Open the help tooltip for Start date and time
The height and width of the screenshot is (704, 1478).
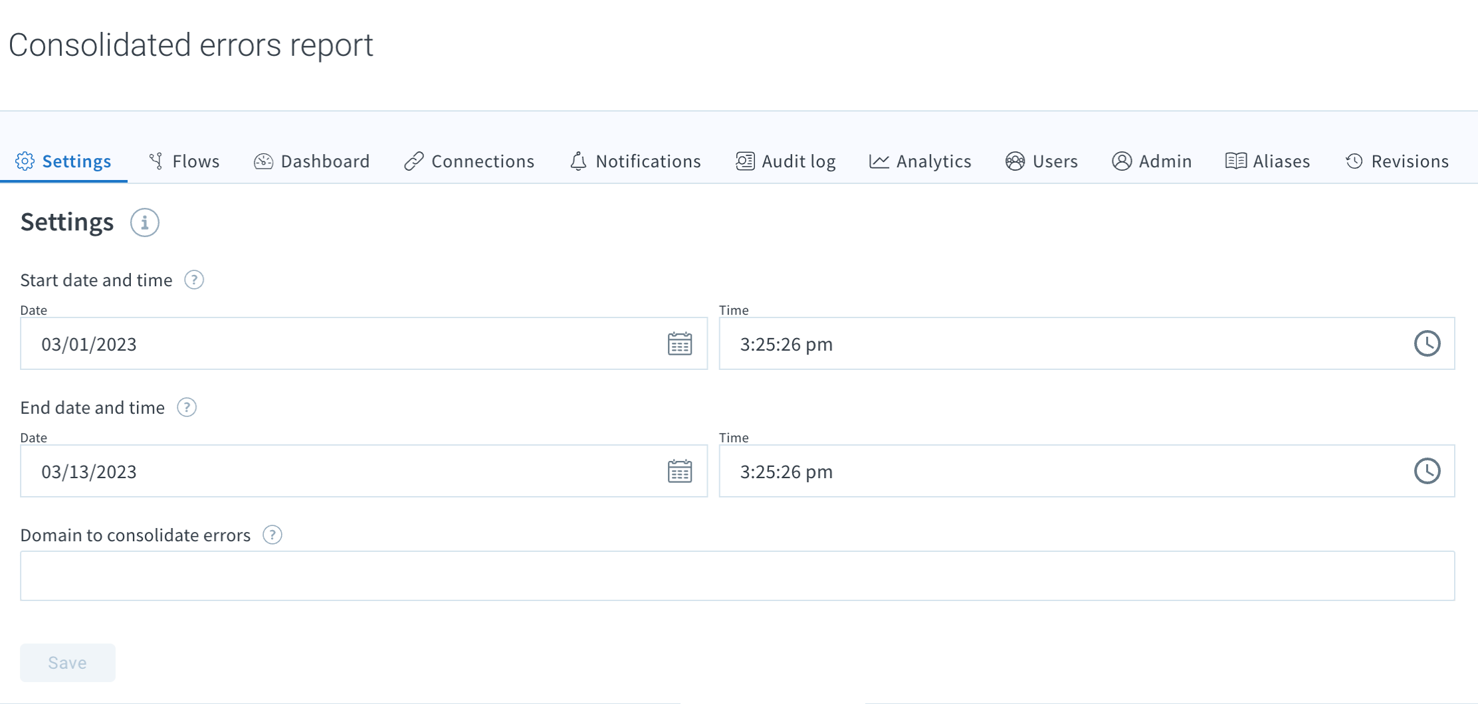pyautogui.click(x=194, y=280)
